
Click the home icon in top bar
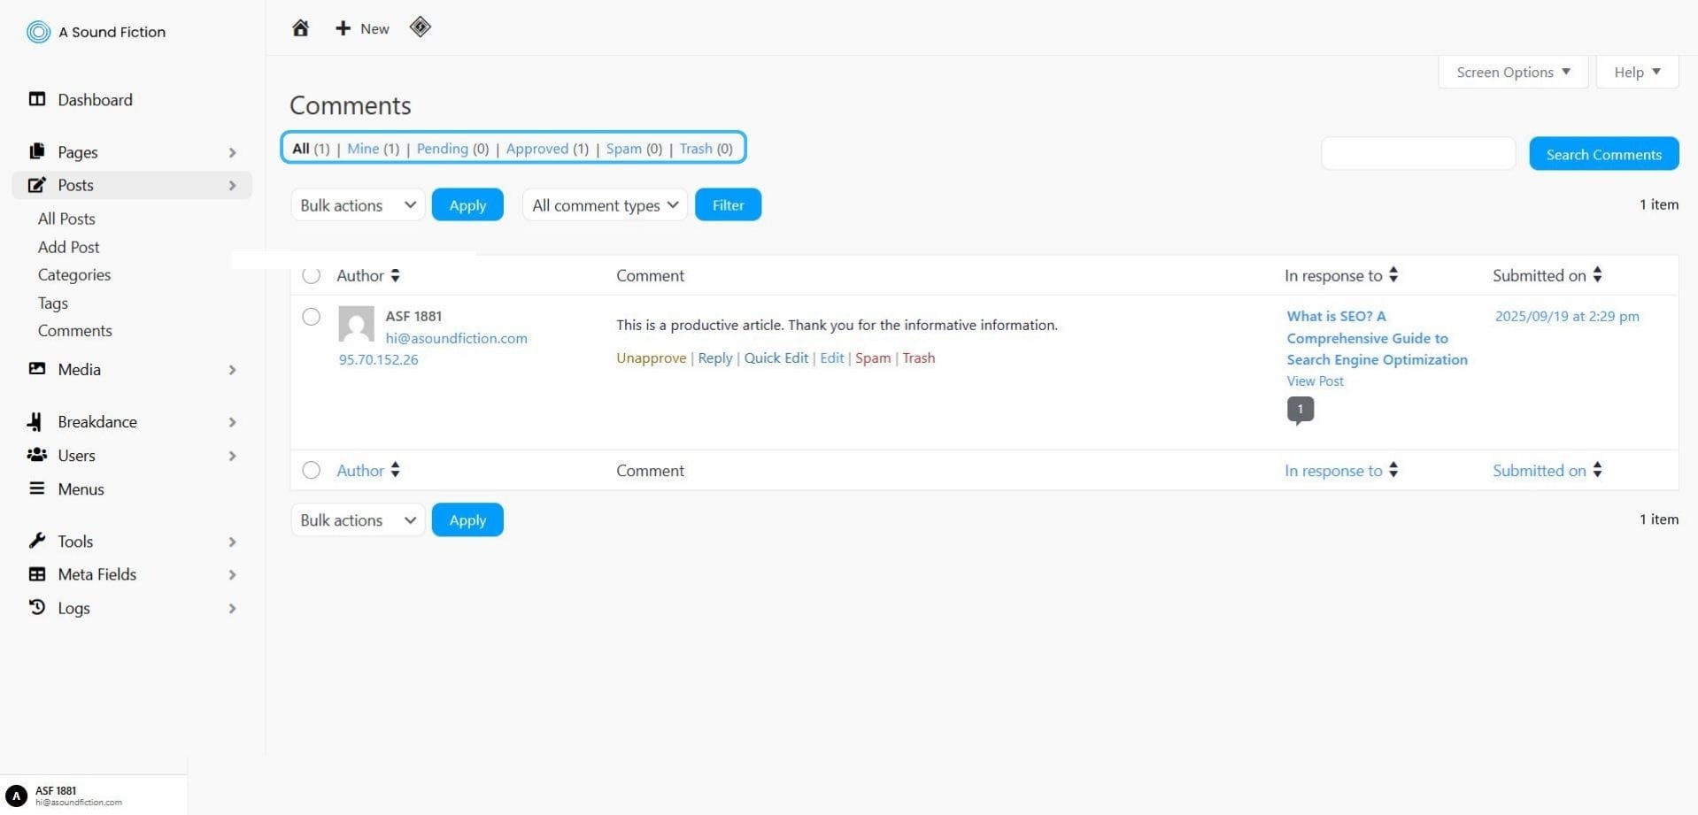tap(300, 28)
